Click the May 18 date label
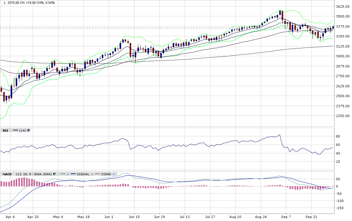The height and width of the screenshot is (221, 352). pos(83,217)
